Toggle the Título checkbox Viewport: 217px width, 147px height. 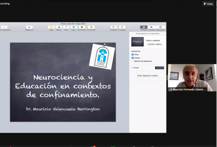133,55
